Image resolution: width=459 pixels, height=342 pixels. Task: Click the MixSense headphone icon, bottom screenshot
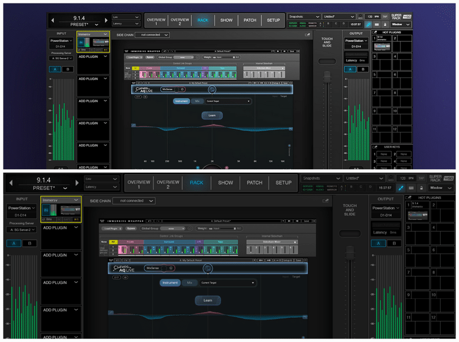click(171, 268)
